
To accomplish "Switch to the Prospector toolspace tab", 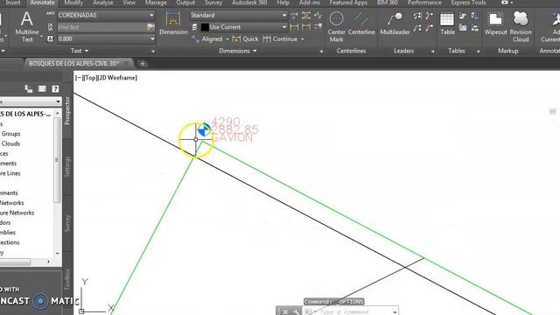I will [67, 111].
